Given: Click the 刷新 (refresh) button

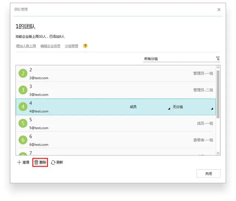Looking at the screenshot, I should pos(57,162).
